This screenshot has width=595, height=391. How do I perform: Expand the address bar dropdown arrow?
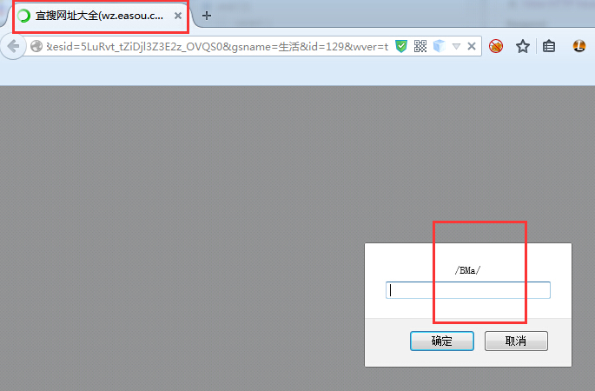[x=457, y=47]
